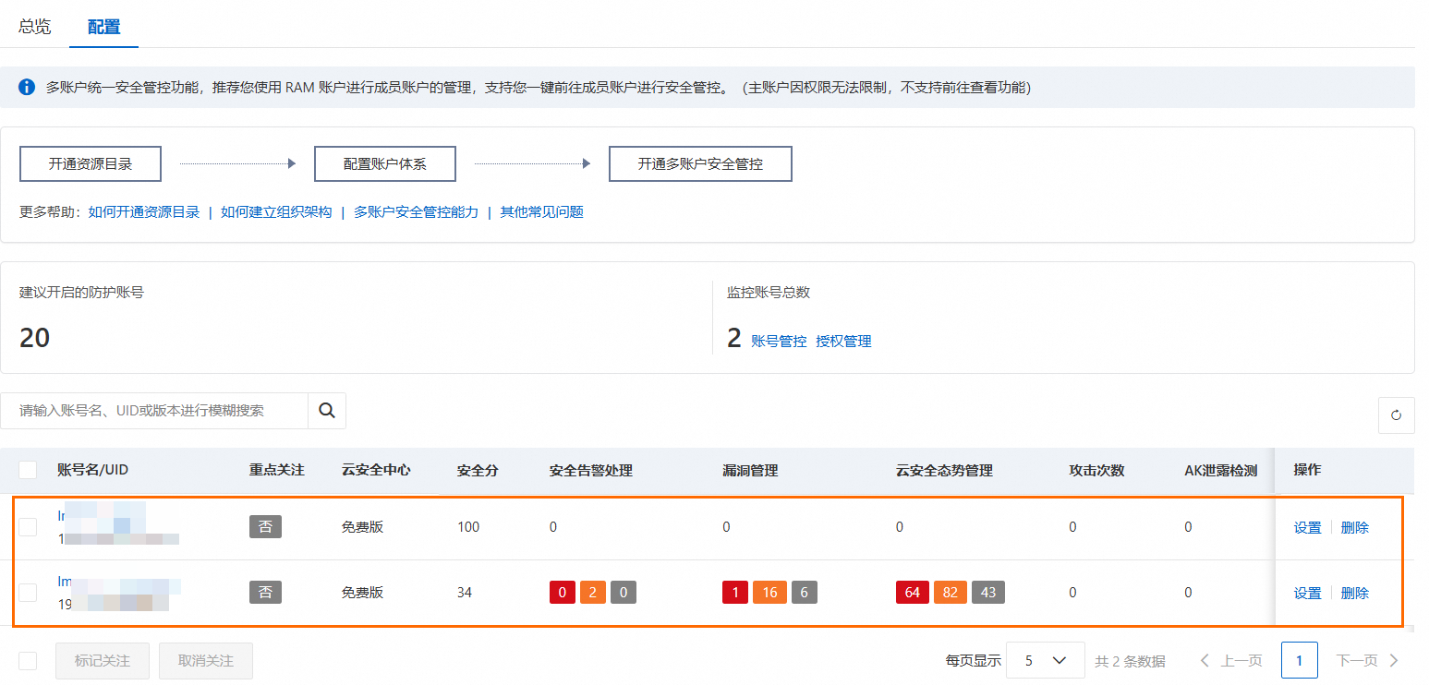Click the 云安全态势管理 column header
Screen dimensions: 1429x685
pyautogui.click(x=944, y=470)
